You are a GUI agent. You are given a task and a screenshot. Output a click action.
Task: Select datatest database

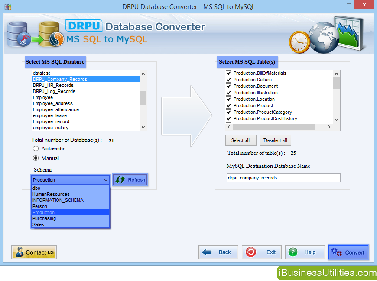pyautogui.click(x=86, y=73)
